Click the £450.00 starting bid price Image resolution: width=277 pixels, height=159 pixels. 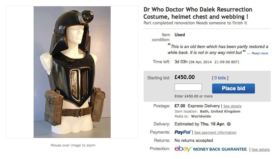point(184,77)
